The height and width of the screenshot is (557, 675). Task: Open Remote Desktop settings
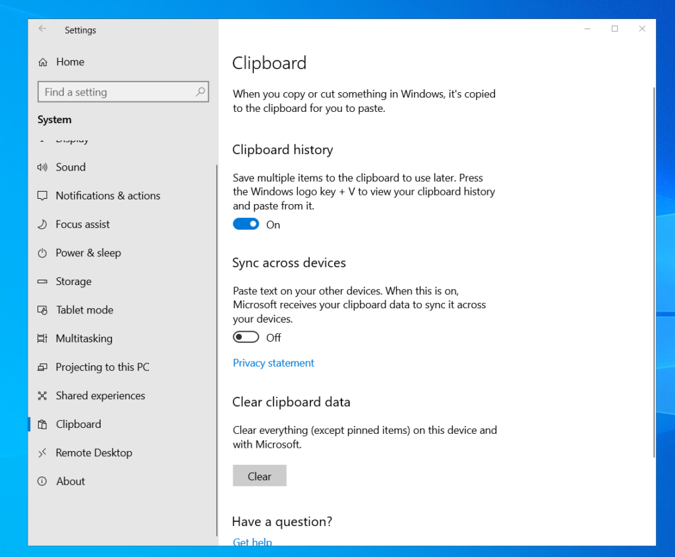(x=94, y=452)
